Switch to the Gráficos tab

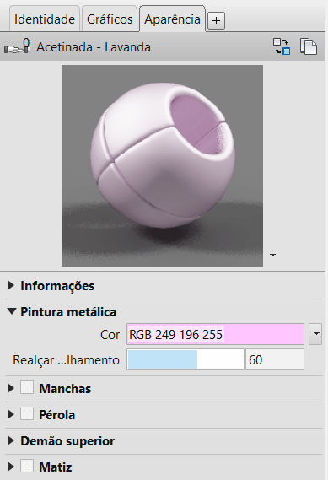(x=110, y=19)
